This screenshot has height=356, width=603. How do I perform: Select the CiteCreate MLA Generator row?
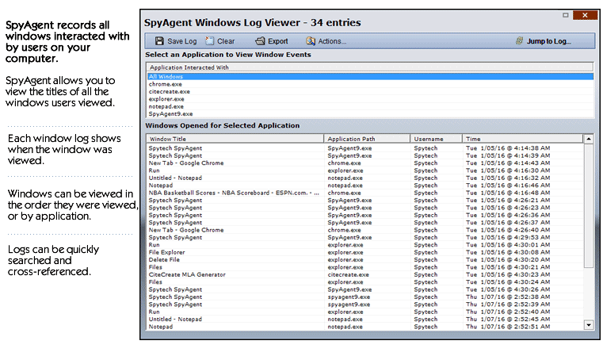coord(364,274)
